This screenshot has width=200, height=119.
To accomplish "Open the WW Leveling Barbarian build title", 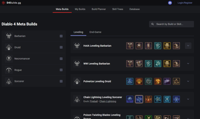I will (x=97, y=64).
